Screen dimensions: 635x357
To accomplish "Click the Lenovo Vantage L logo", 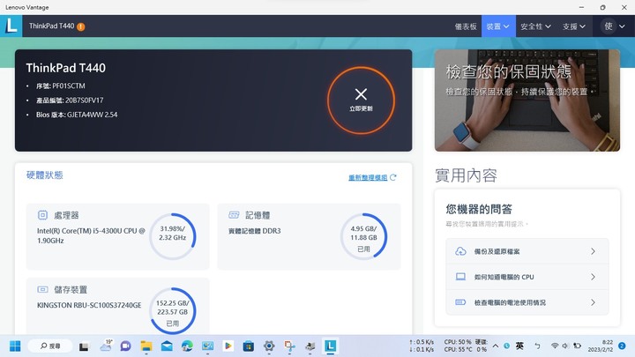I will tap(11, 26).
